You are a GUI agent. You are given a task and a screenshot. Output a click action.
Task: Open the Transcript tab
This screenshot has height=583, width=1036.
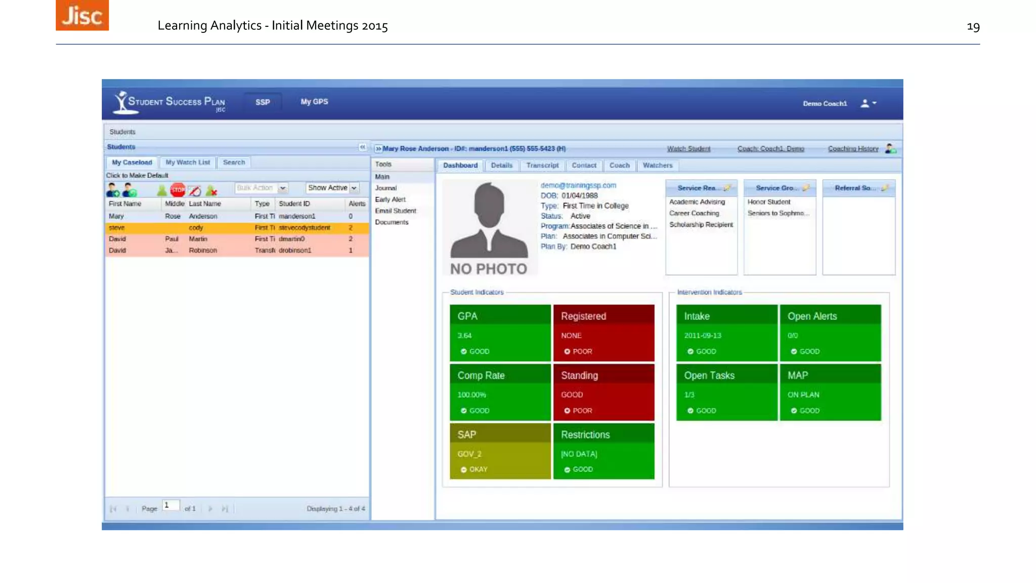pyautogui.click(x=542, y=165)
